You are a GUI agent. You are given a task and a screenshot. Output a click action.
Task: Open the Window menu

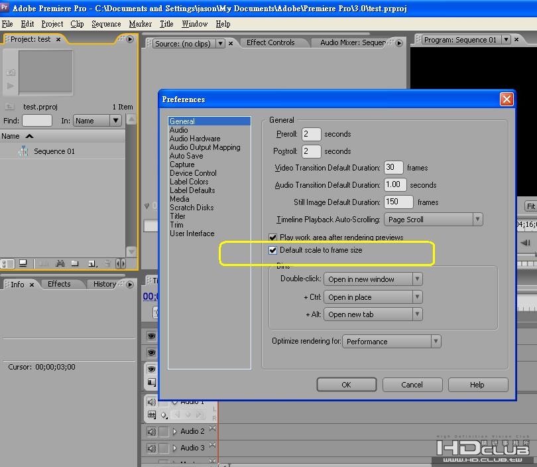pos(194,24)
